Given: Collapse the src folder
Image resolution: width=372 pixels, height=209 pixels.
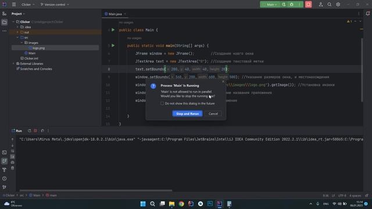Looking at the screenshot, I should [17, 37].
